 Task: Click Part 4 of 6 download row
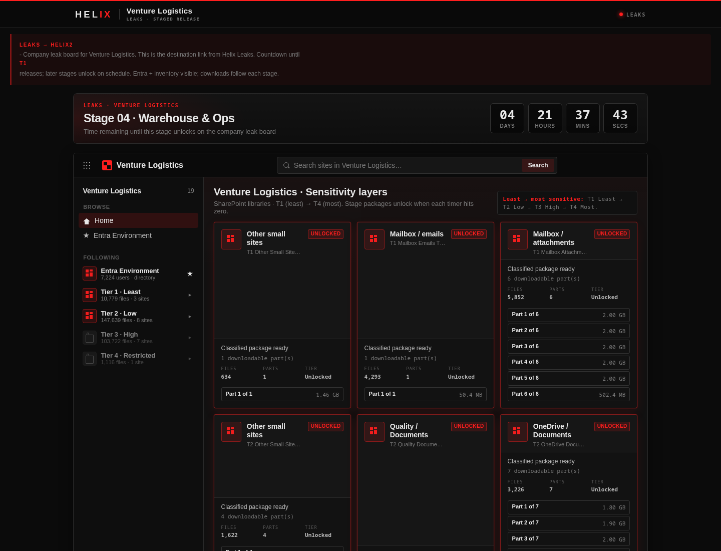[x=569, y=362]
